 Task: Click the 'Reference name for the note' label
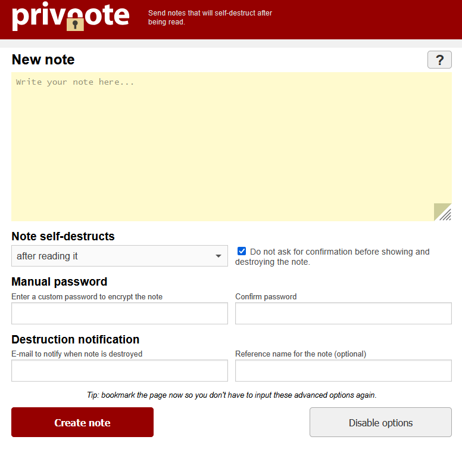tap(301, 354)
